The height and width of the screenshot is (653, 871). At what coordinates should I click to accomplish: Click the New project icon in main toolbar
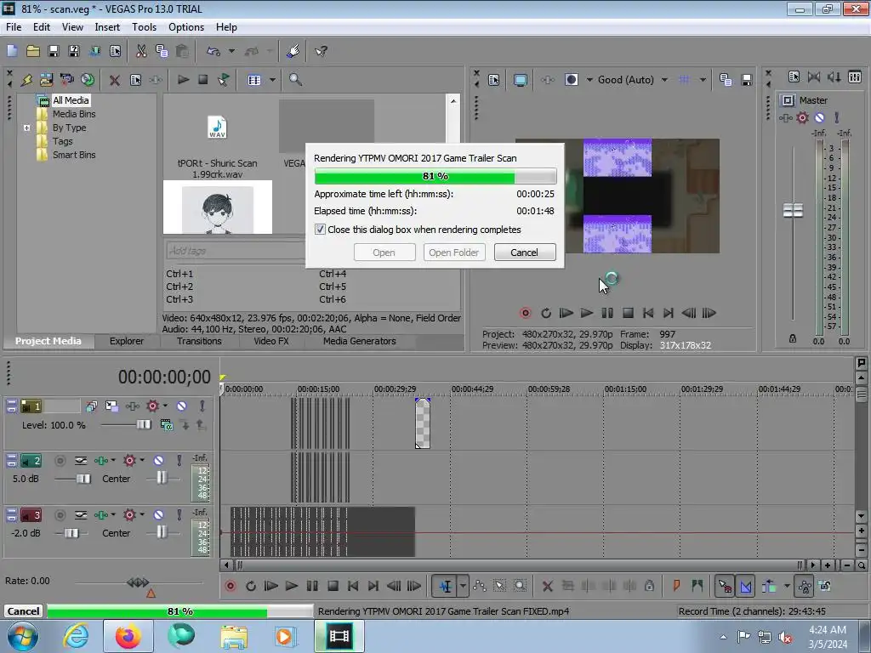[x=12, y=51]
